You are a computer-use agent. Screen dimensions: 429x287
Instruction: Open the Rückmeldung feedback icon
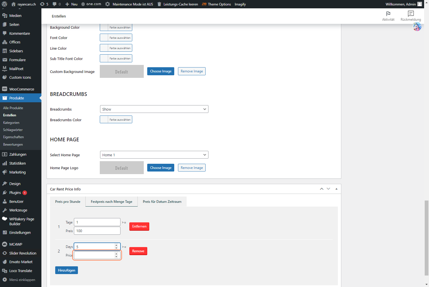pos(411,14)
